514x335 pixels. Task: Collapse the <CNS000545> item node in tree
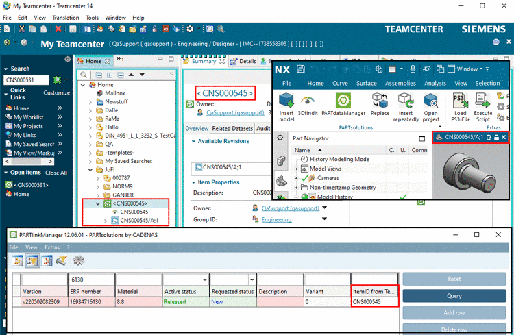pos(98,203)
